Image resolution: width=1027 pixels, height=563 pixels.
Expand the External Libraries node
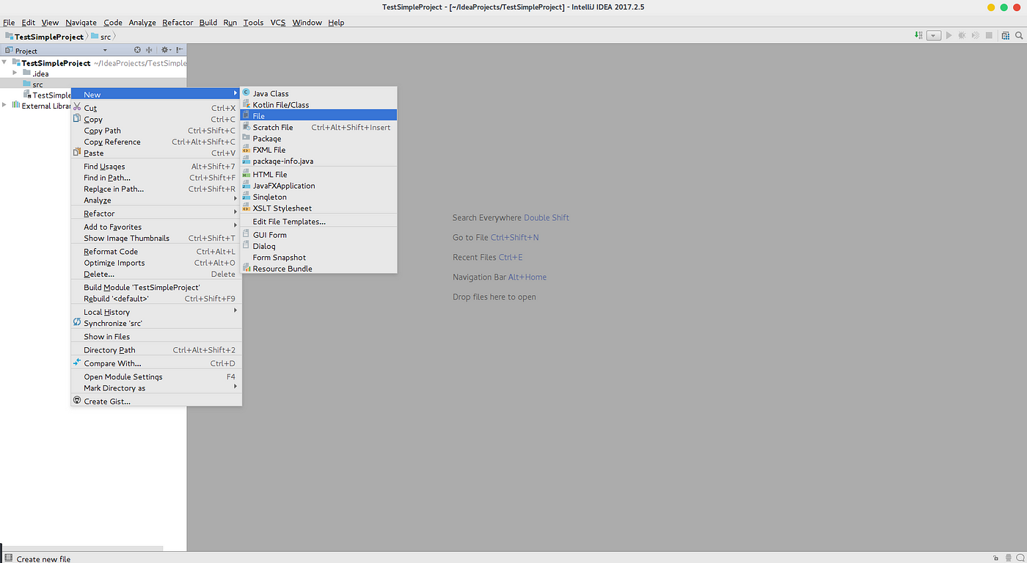point(4,105)
